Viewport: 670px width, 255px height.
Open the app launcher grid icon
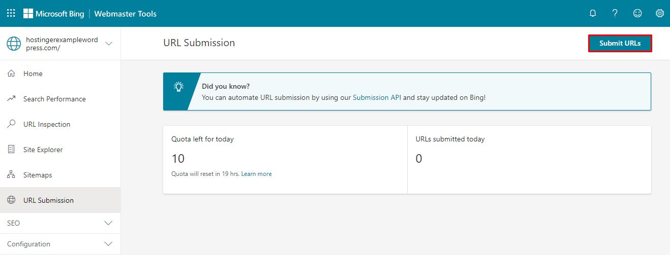(x=11, y=14)
